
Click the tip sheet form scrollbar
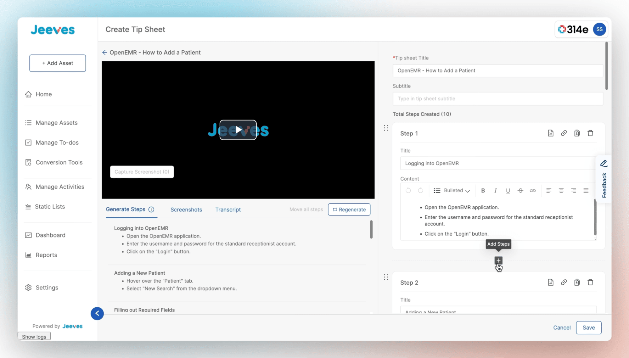(606, 66)
